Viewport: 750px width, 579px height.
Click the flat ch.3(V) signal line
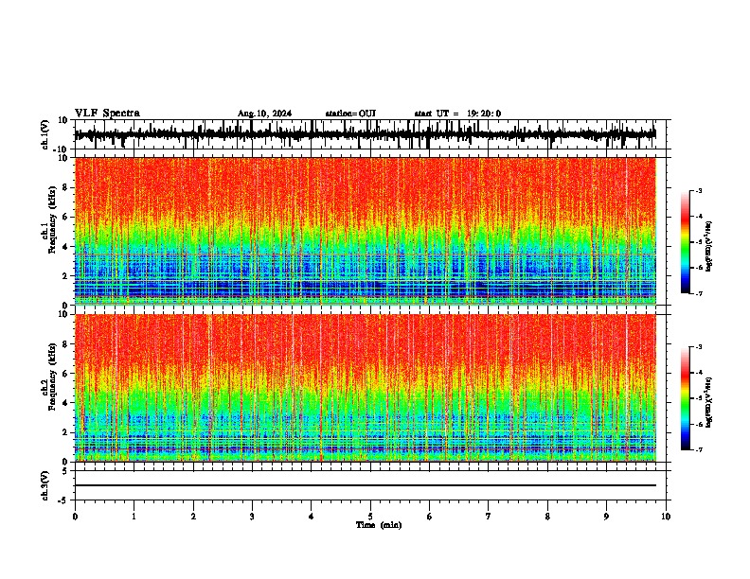(x=366, y=485)
